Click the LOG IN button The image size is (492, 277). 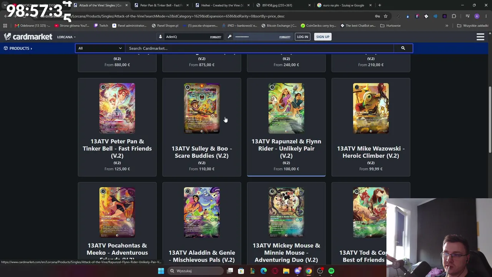point(303,37)
